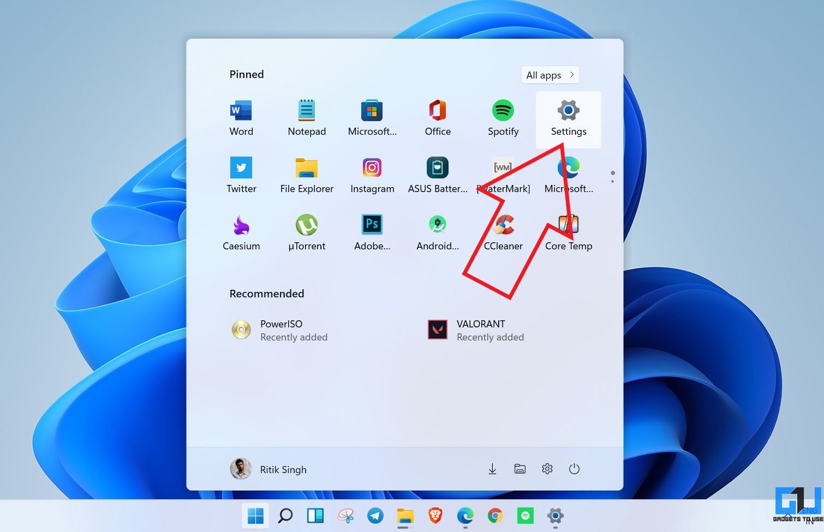
Task: Open File Explorer shortcut beside power button
Action: tap(520, 469)
